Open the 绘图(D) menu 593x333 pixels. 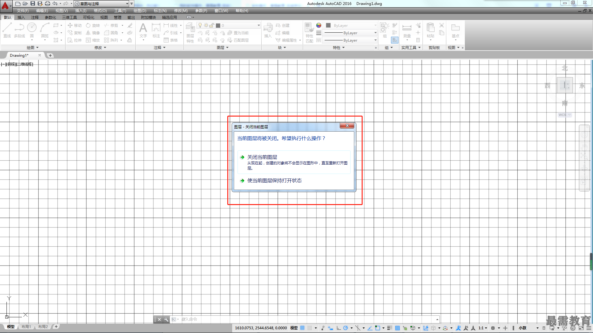pyautogui.click(x=140, y=11)
